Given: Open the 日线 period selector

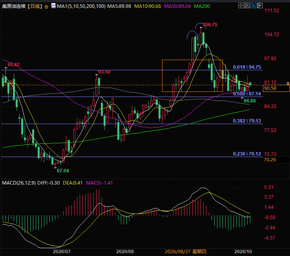Looking at the screenshot, I should [35, 6].
